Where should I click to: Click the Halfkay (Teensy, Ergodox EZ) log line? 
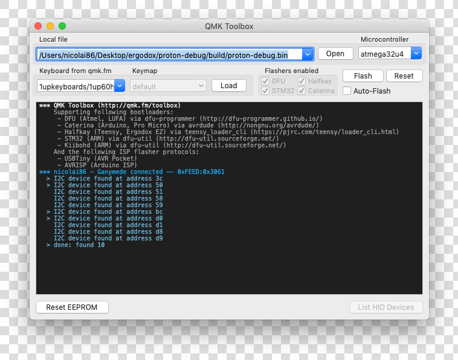point(228,132)
